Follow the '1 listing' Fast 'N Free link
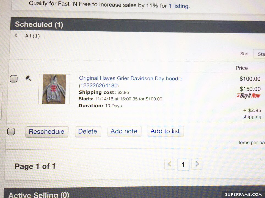This screenshot has height=198, width=265. click(179, 6)
